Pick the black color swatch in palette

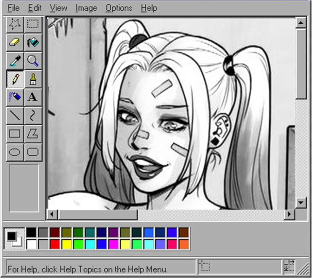pyautogui.click(x=32, y=232)
